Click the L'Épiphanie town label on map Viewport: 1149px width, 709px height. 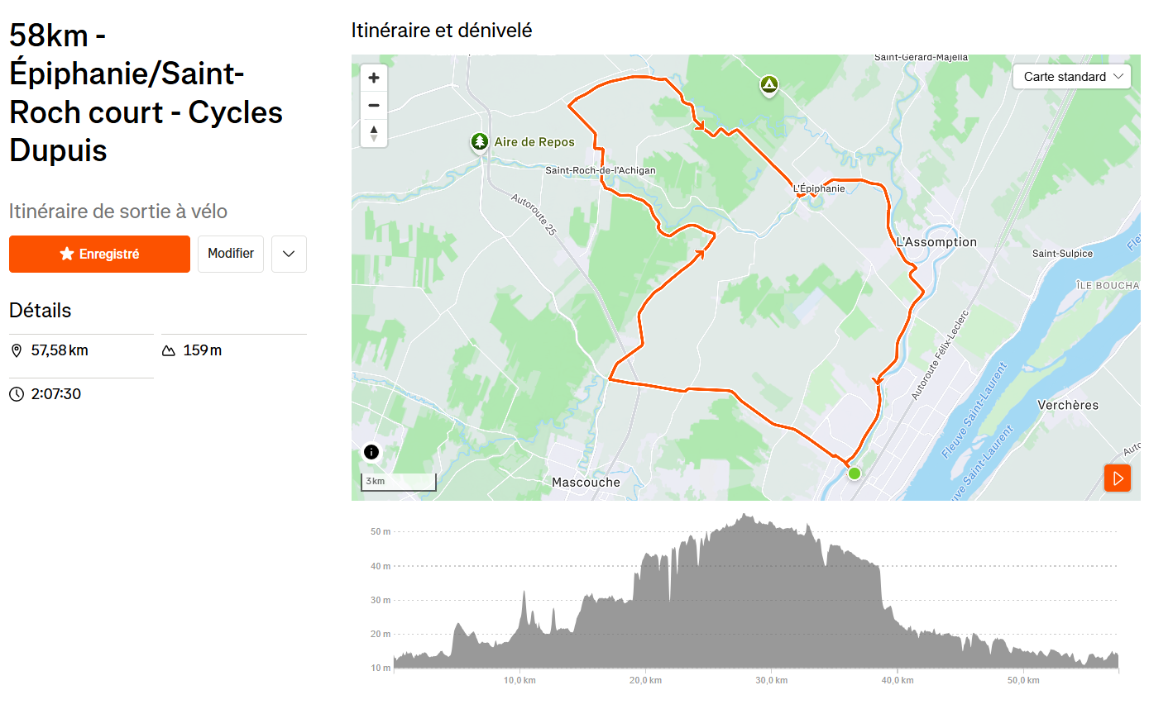[819, 188]
